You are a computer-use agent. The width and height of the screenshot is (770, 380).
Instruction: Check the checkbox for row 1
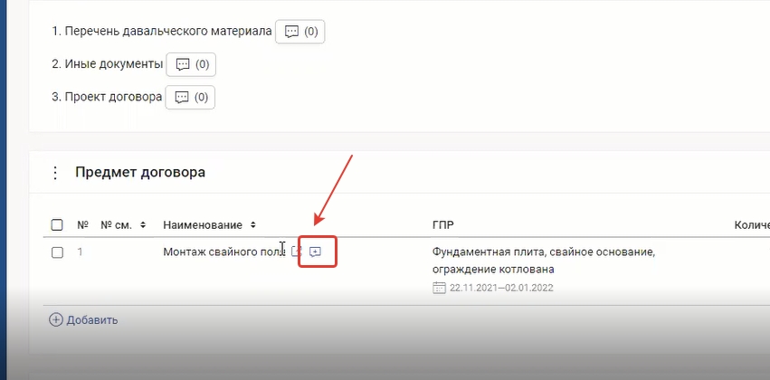point(57,252)
